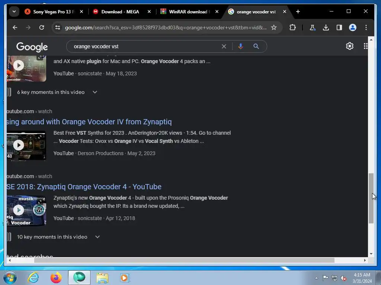Open Windows Explorer folder in taskbar
The width and height of the screenshot is (381, 285).
(102, 278)
